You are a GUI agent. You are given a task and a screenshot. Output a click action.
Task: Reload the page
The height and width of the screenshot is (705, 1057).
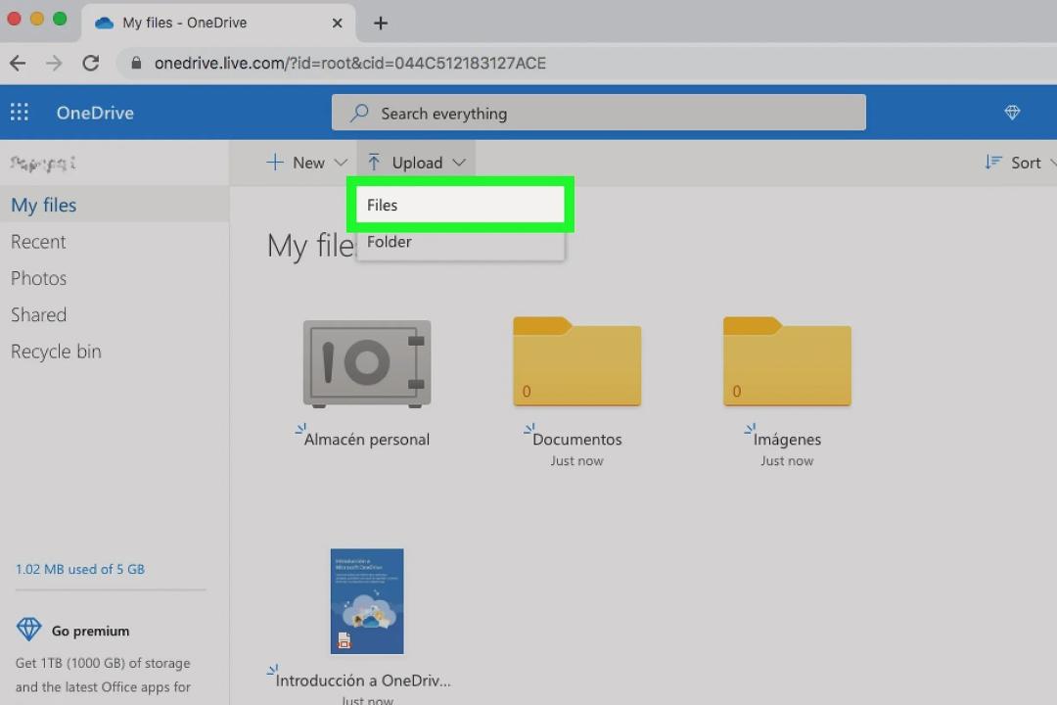pos(90,63)
